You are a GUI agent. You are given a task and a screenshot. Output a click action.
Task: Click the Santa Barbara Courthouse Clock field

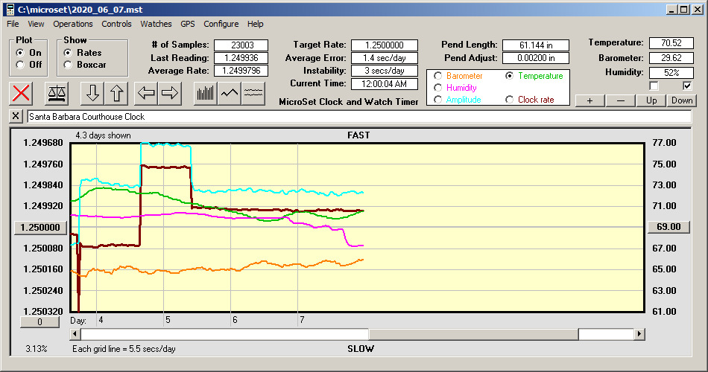(x=358, y=117)
